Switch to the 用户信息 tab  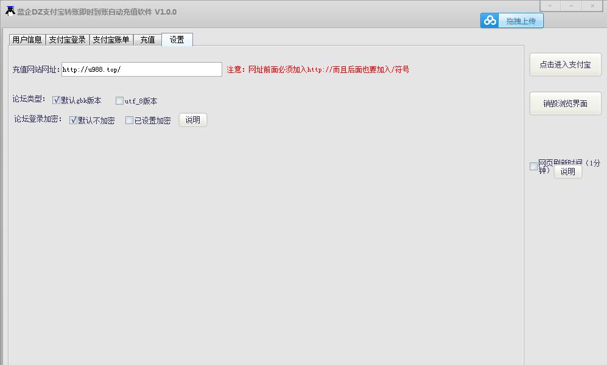(27, 40)
